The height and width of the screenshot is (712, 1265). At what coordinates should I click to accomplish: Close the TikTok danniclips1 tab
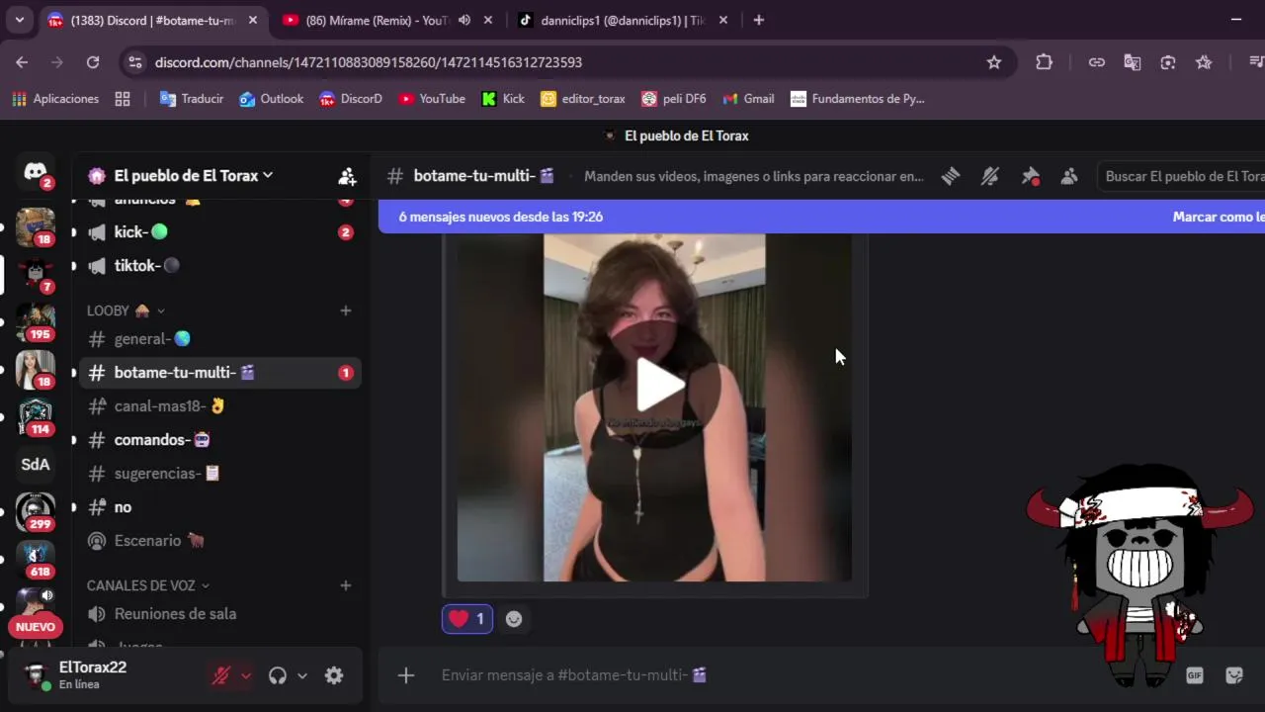tap(723, 20)
